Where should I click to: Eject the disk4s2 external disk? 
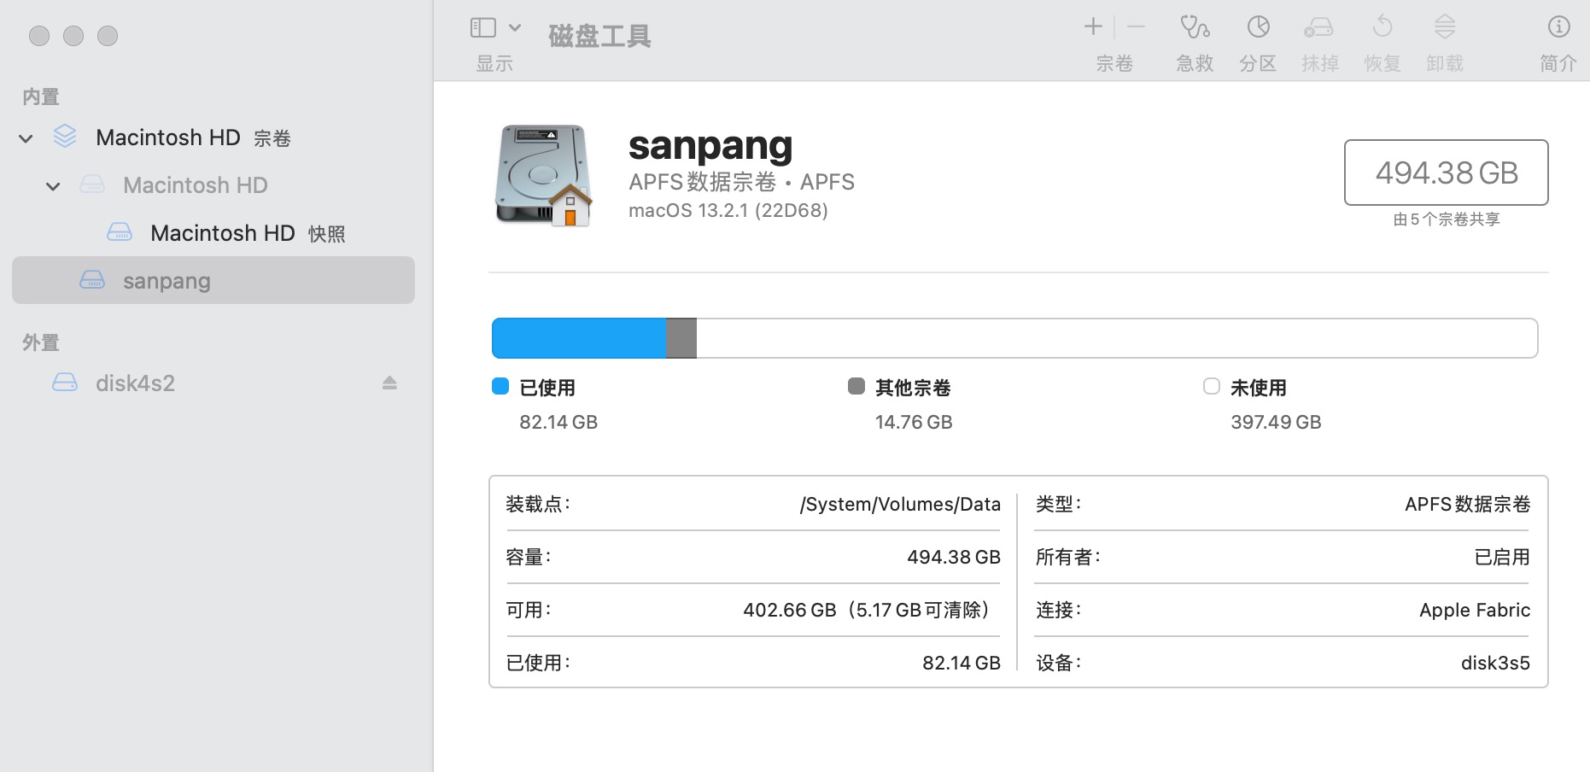(389, 383)
